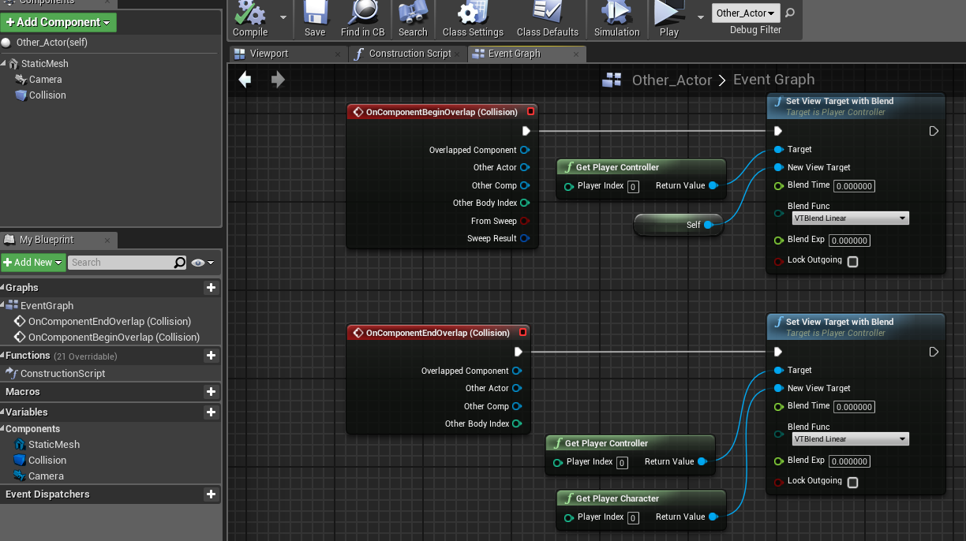Select the Camera component in Components tree

click(46, 80)
